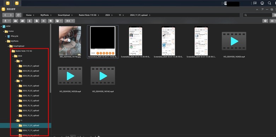Collapse the 2024 folder tree arrow

[13, 56]
